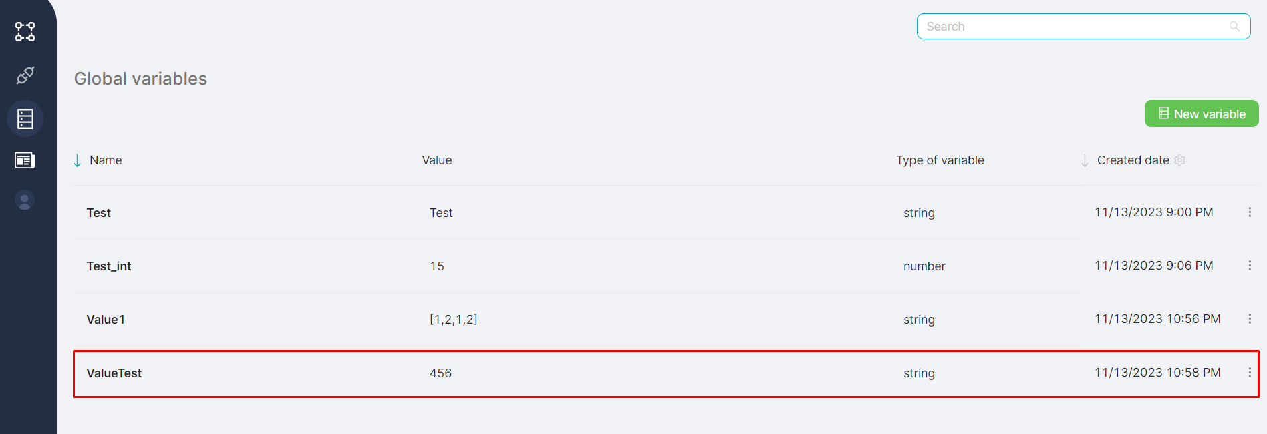This screenshot has width=1267, height=434.
Task: Click the Type of variable column header
Action: coord(940,160)
